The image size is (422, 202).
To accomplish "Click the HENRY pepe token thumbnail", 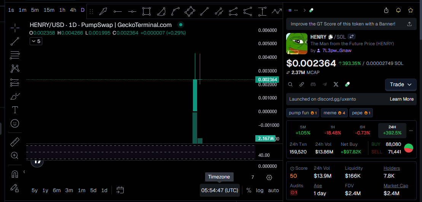I will tap(296, 44).
